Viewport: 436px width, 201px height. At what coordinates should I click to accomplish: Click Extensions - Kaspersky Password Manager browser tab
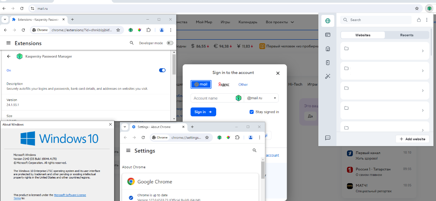coord(37,19)
